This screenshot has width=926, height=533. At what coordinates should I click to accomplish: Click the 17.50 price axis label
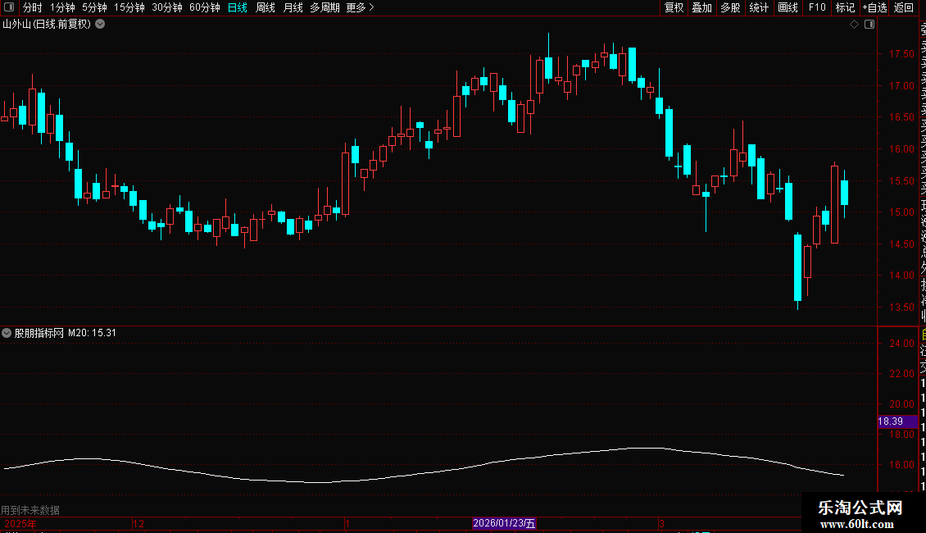901,54
